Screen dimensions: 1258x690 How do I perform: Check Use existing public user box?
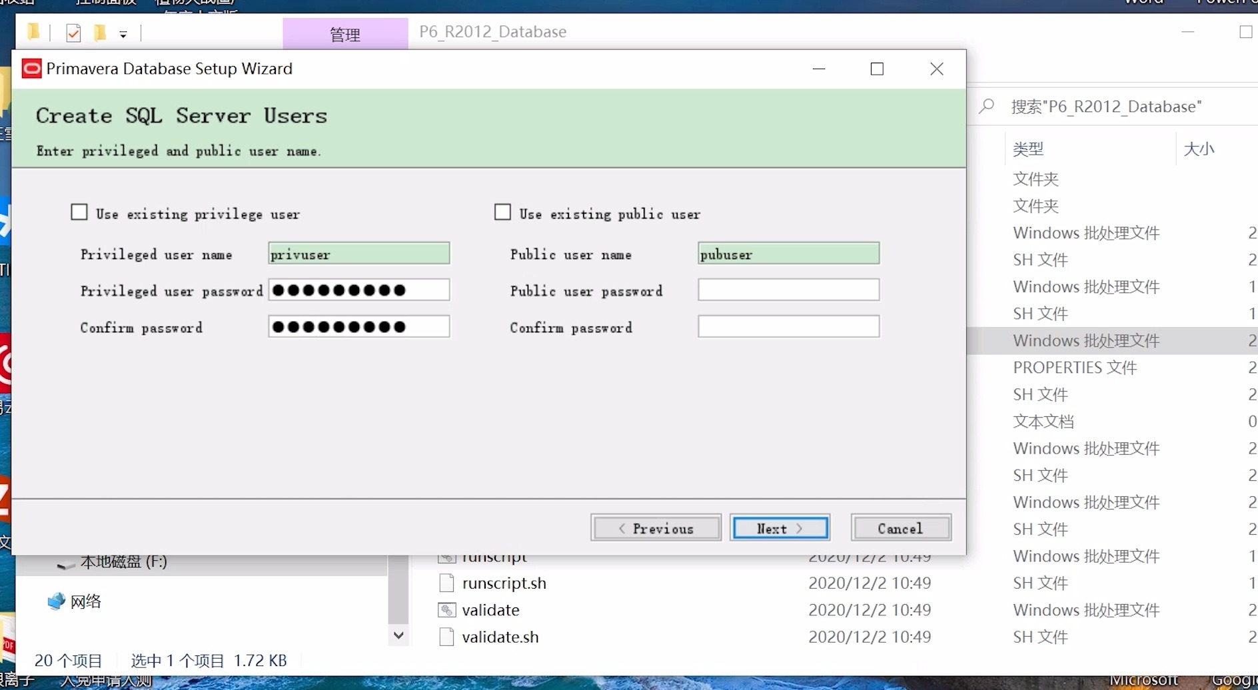coord(503,212)
